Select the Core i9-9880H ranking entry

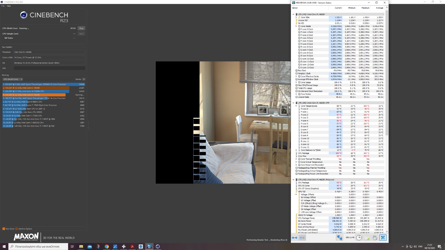[x=44, y=102]
